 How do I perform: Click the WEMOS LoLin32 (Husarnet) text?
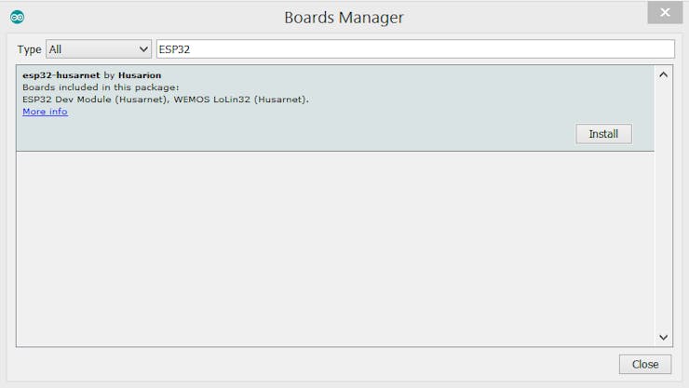coord(240,100)
